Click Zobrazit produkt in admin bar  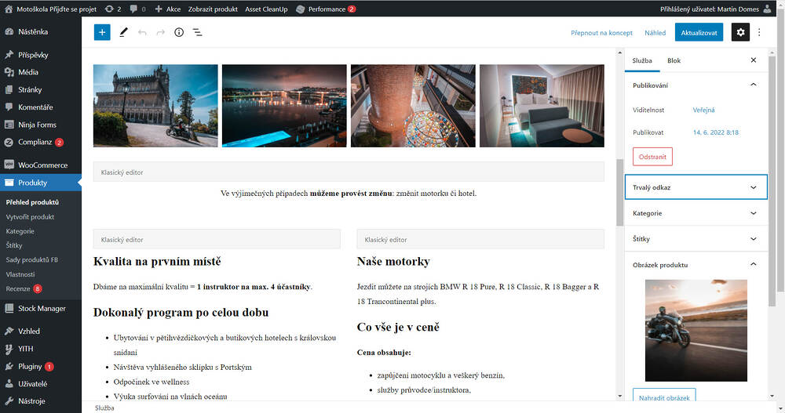pos(213,9)
